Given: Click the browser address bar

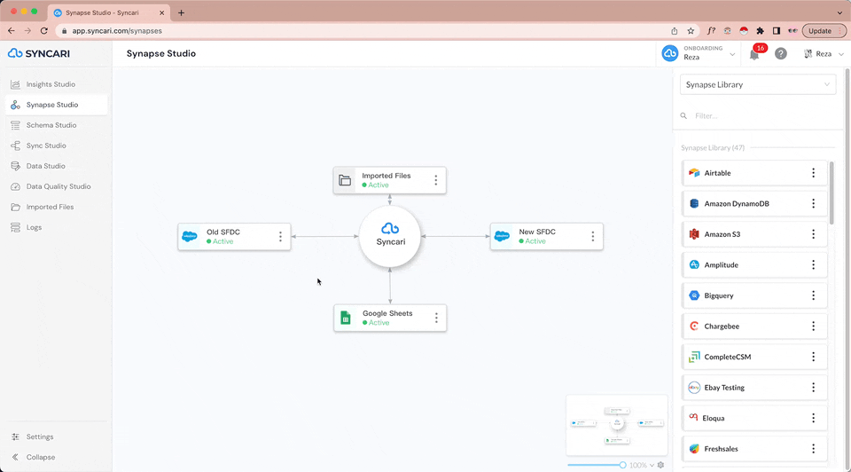Looking at the screenshot, I should coord(363,31).
